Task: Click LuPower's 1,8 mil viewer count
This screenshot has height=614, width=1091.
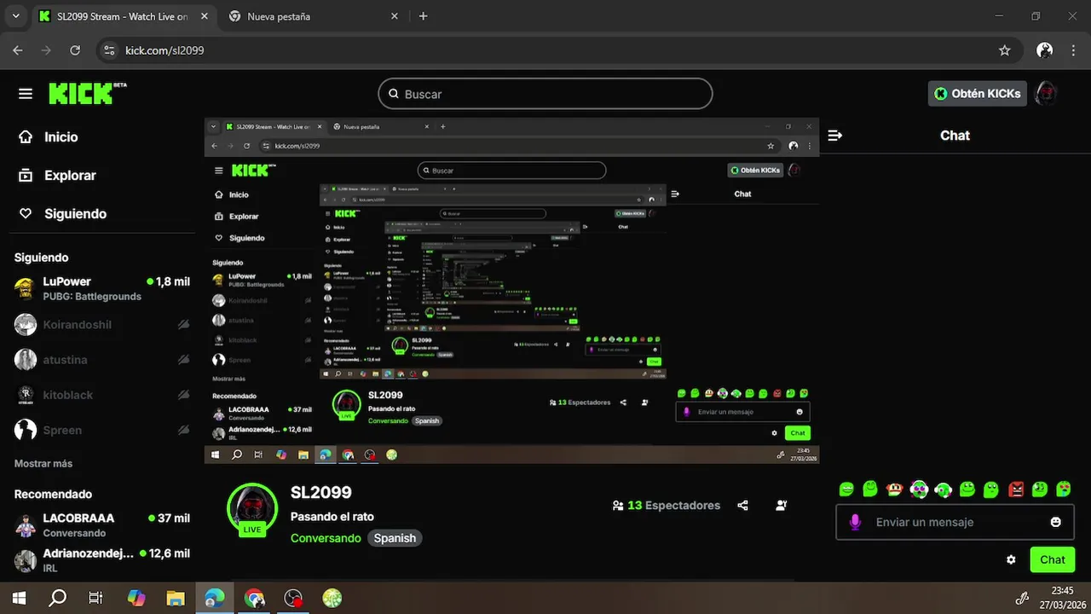Action: (x=169, y=281)
